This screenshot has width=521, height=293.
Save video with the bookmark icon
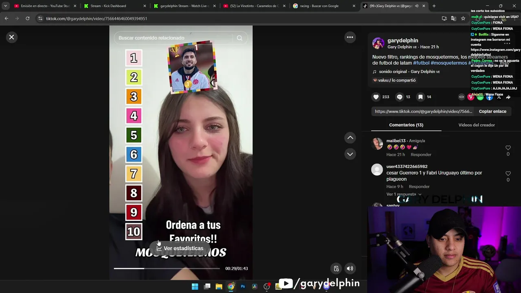coord(420,97)
